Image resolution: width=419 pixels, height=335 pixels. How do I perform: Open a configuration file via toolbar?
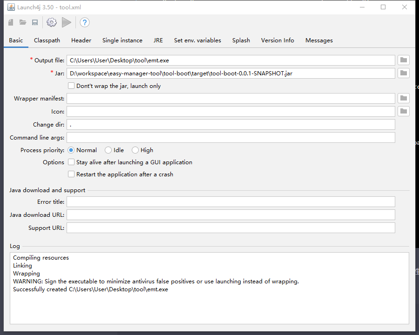[x=23, y=22]
